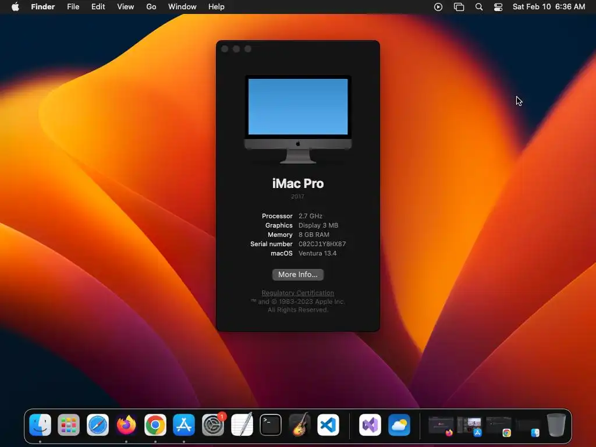Open Spotlight search in menu bar
Viewport: 596px width, 447px height.
coord(479,7)
